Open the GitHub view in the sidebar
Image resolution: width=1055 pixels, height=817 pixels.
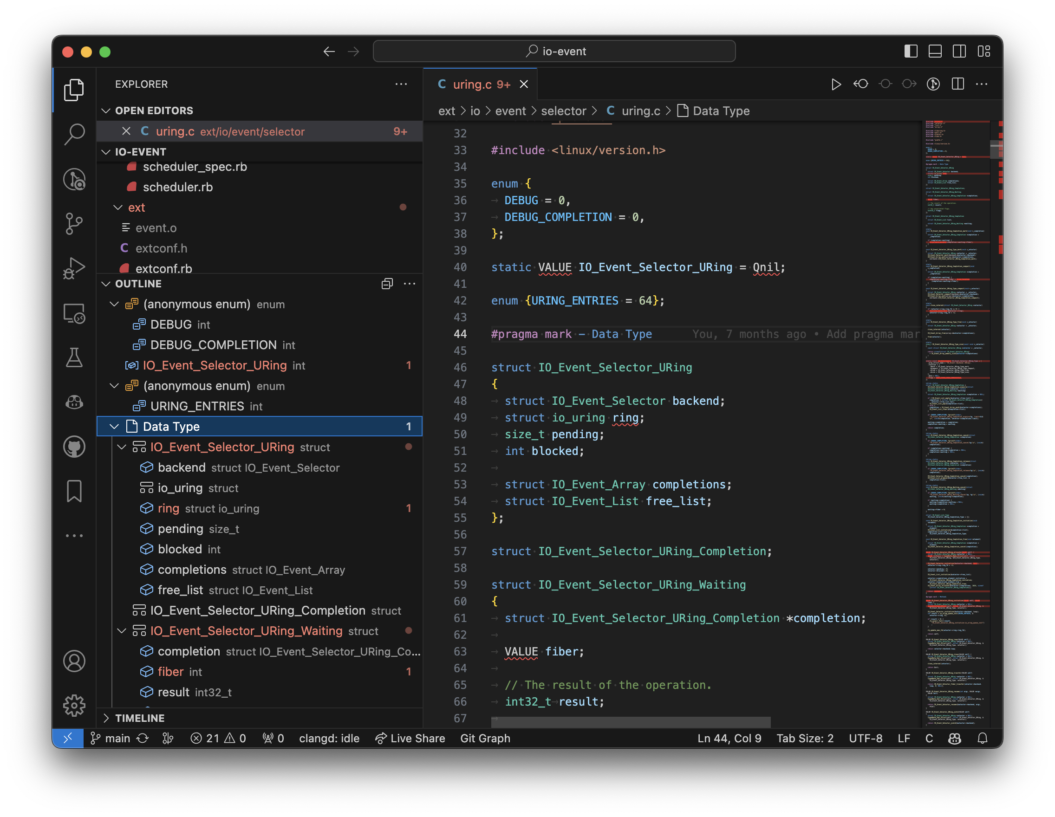pos(74,447)
